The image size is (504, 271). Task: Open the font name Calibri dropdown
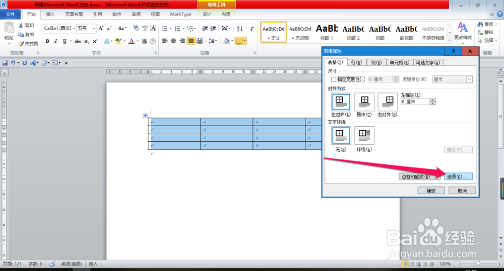(x=74, y=28)
